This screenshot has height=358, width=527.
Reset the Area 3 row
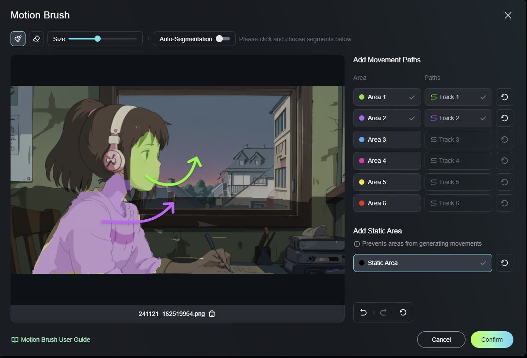pos(505,140)
